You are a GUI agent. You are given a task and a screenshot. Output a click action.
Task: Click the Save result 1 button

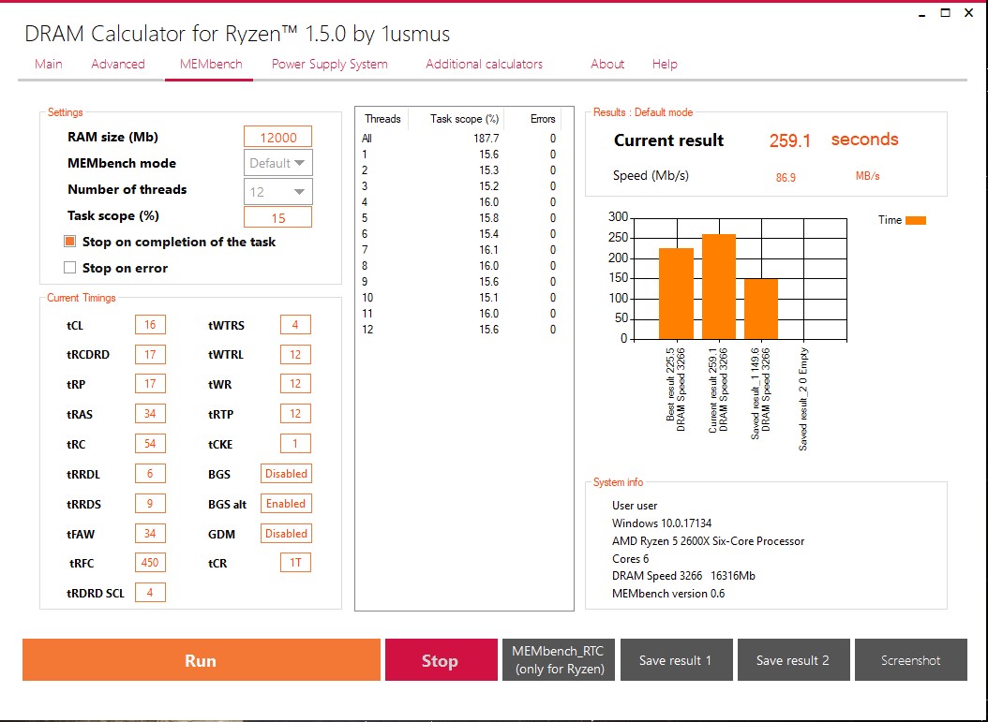click(676, 660)
